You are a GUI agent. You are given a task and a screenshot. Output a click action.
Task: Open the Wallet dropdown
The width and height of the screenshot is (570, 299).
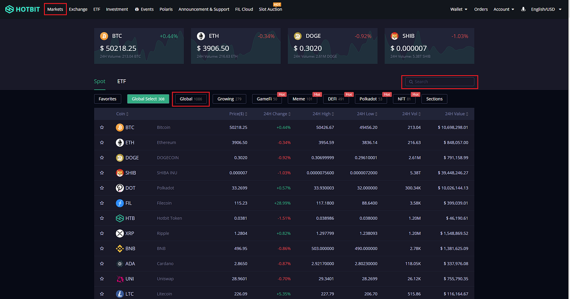pos(459,9)
